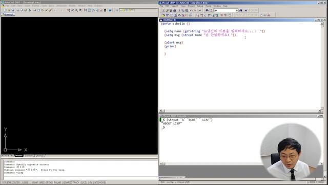Click Modify menu in AutoCAD menu bar
Screen dimensions: 328x185
72,6
